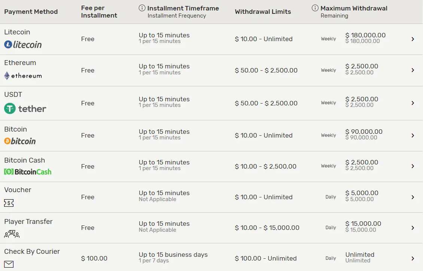Open the Installment Timeframe info tooltip icon
The width and height of the screenshot is (423, 271).
tap(142, 7)
